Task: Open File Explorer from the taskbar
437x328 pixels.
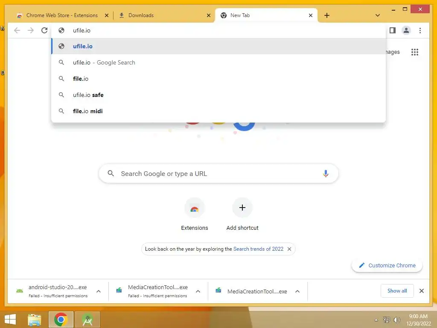Action: 34,319
